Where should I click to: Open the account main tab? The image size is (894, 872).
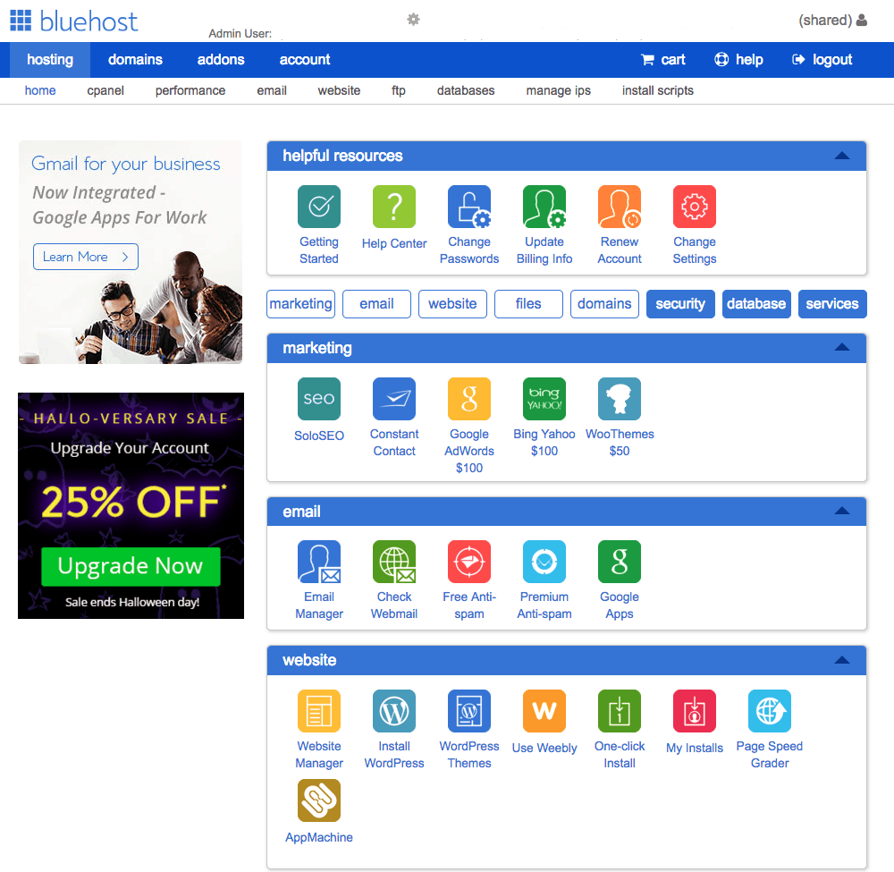[305, 60]
